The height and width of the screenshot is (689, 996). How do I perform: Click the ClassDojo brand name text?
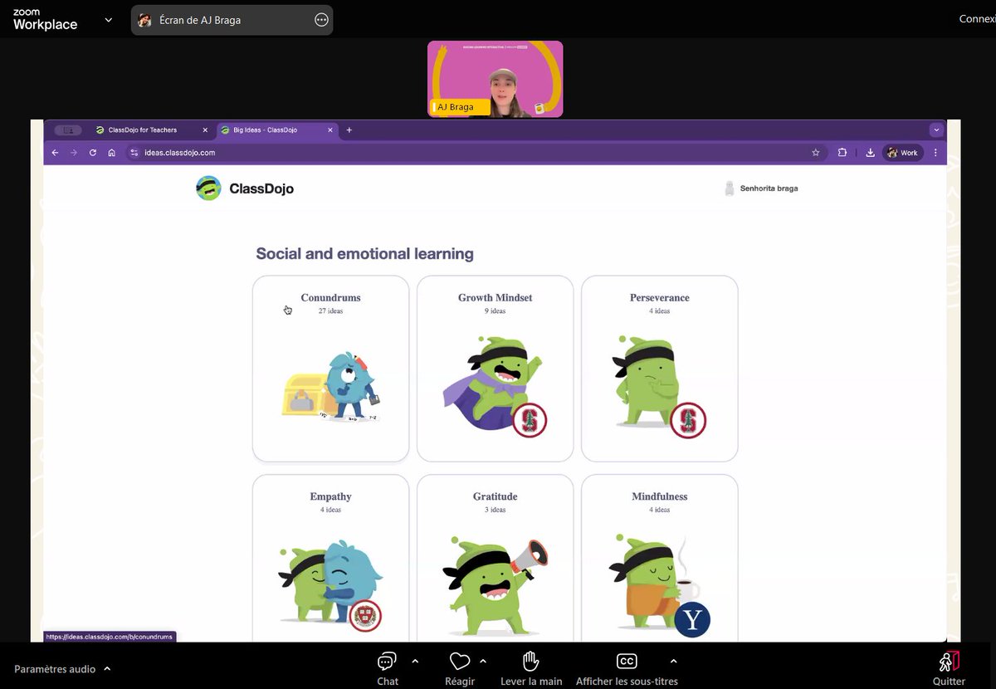(261, 188)
